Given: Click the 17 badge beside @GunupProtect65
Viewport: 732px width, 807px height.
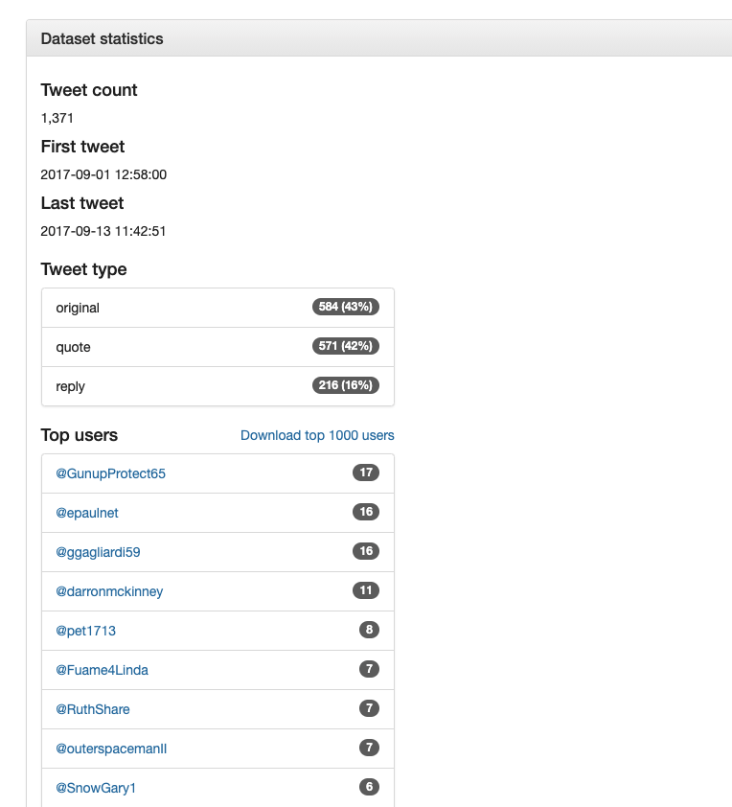Looking at the screenshot, I should pyautogui.click(x=366, y=473).
